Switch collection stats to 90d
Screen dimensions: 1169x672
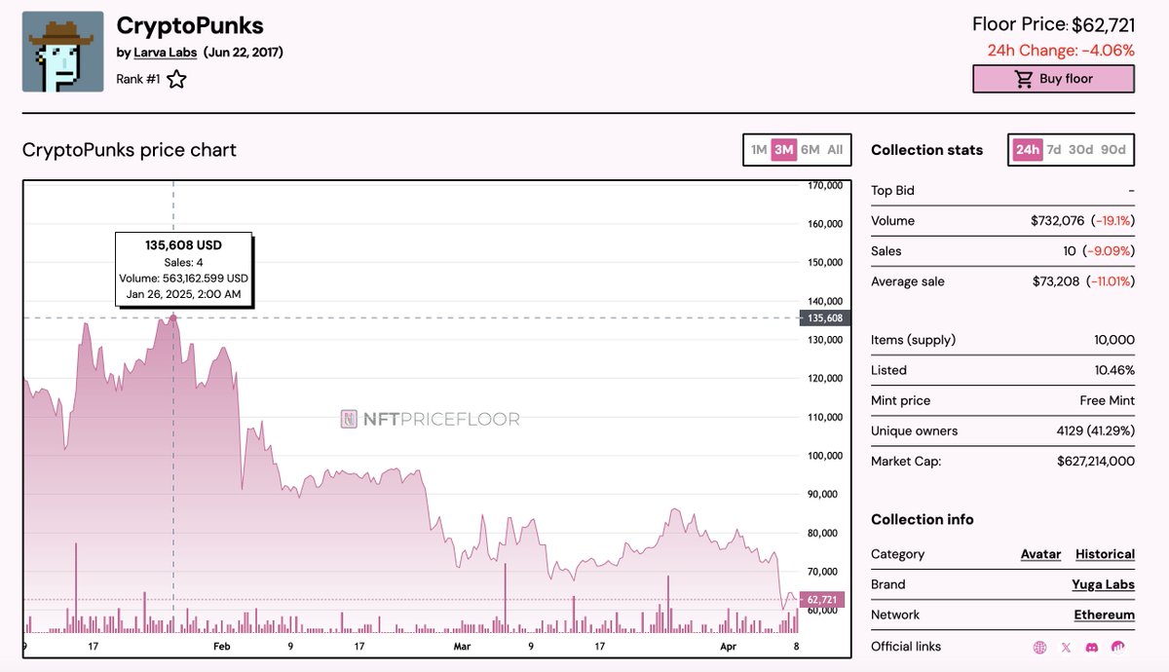click(1112, 150)
